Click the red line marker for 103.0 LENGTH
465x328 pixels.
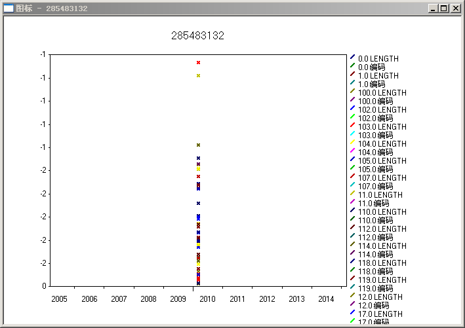(352, 125)
